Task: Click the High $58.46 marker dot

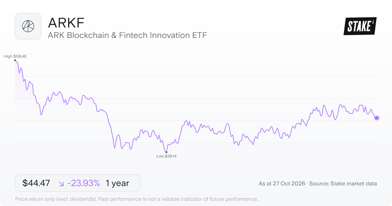Action: [x=15, y=60]
